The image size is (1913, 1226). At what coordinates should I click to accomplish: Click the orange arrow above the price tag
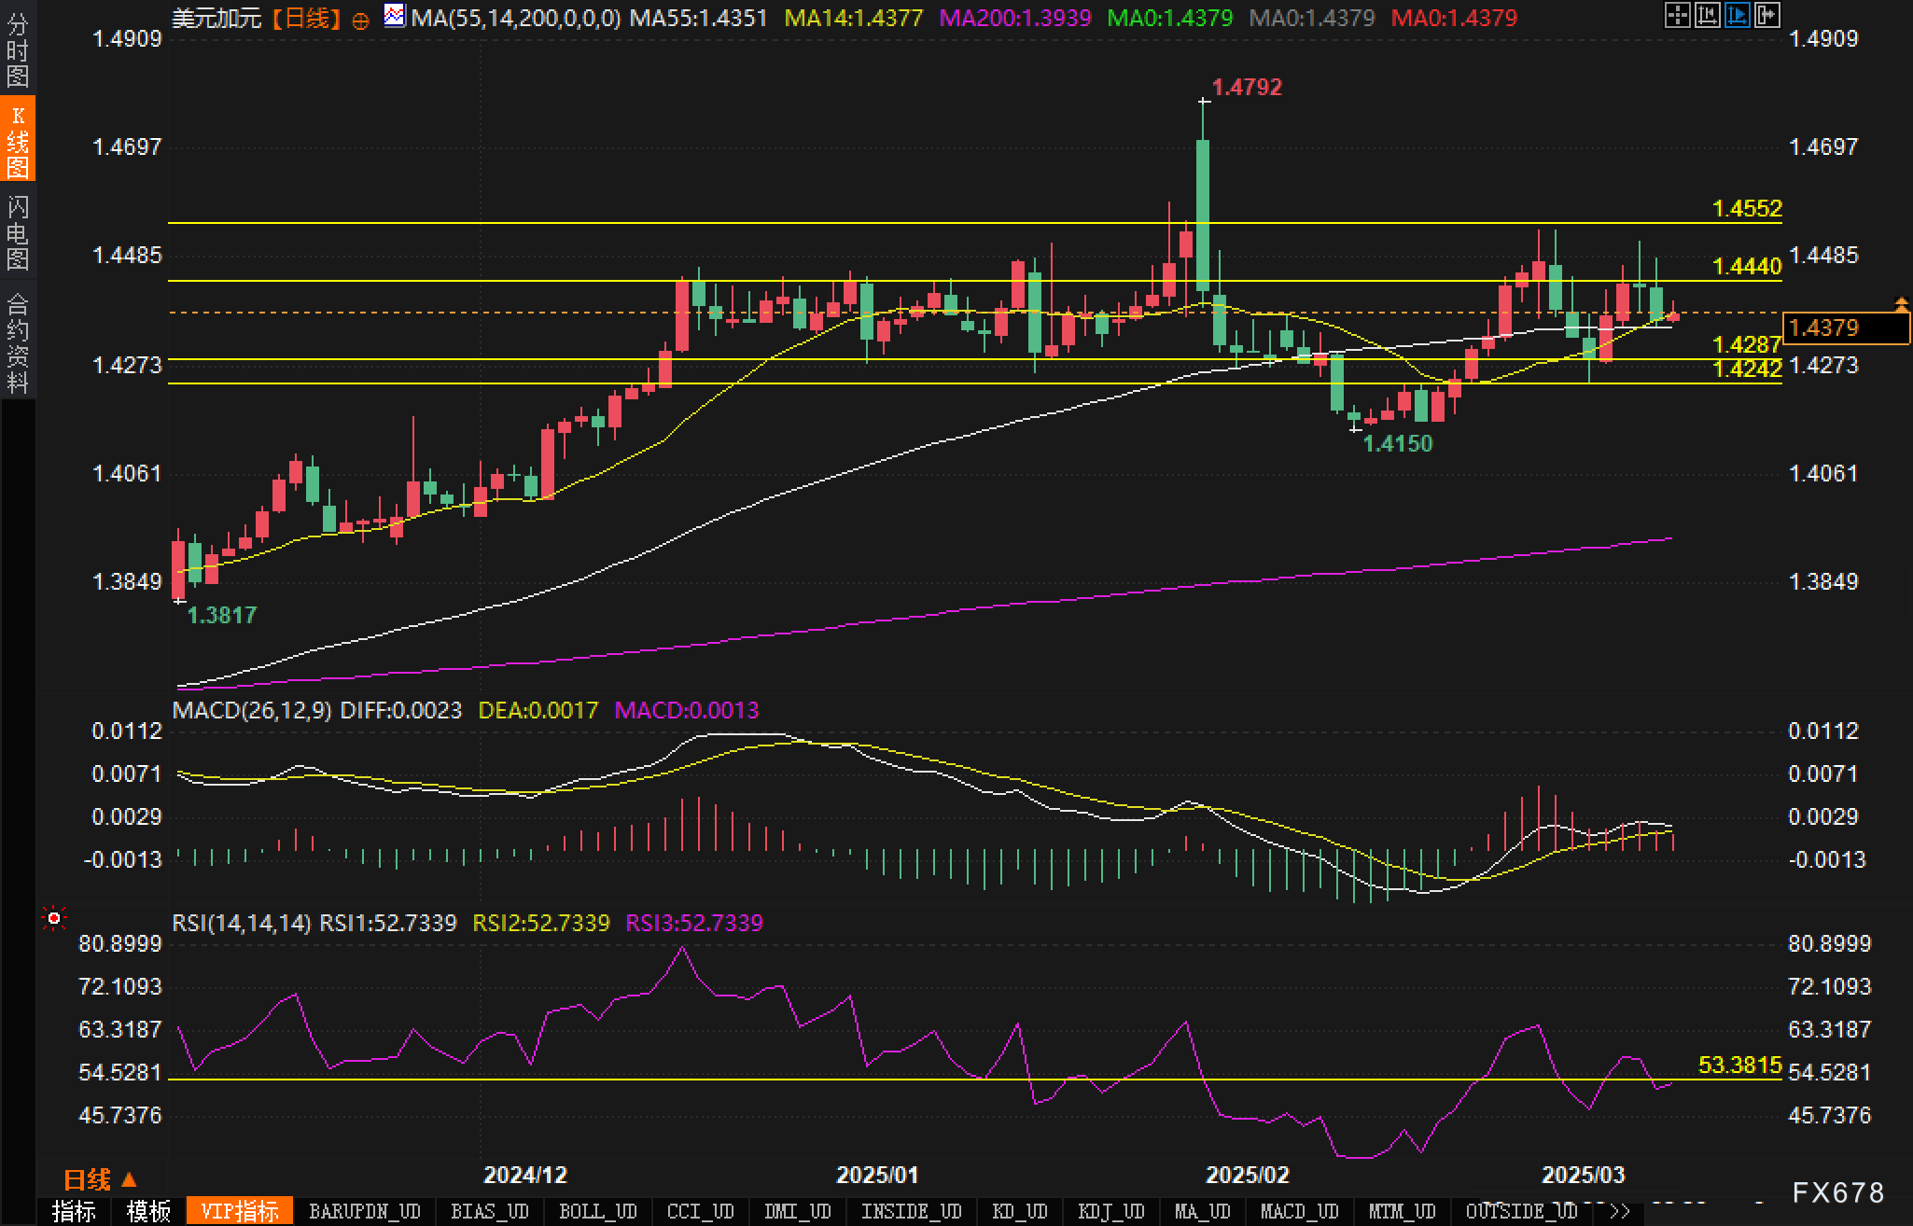tap(1901, 302)
